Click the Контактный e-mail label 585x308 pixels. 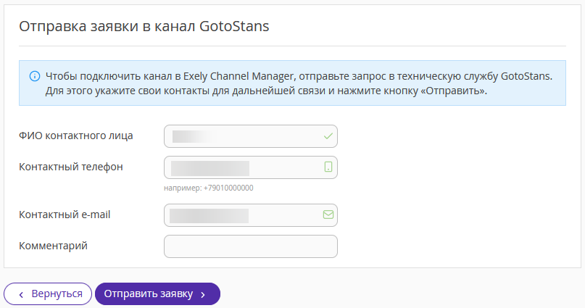(x=65, y=215)
